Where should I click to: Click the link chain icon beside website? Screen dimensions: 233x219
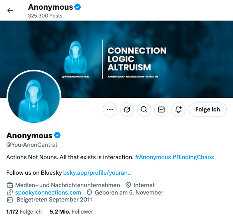tap(10, 193)
